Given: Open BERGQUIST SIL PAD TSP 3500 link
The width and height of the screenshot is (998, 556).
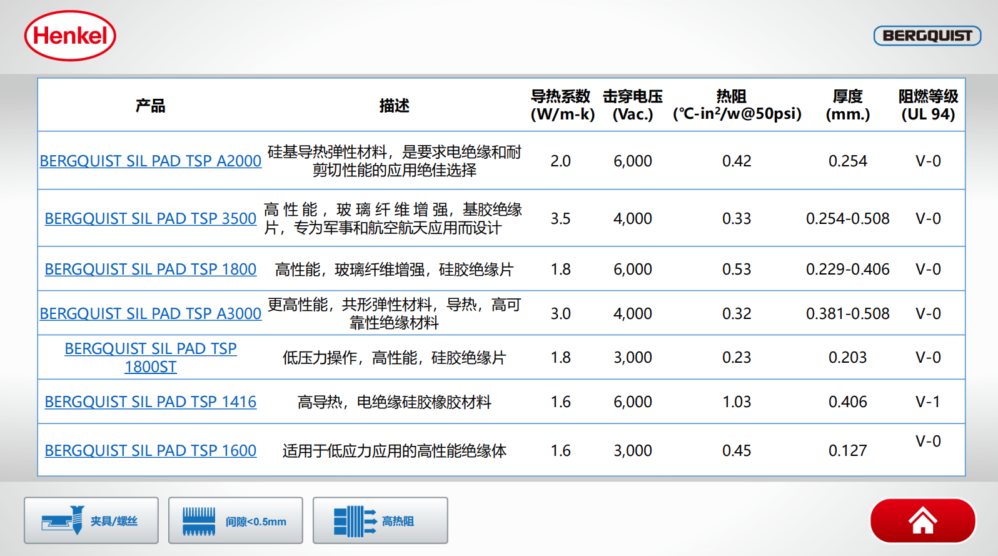Looking at the screenshot, I should pyautogui.click(x=151, y=218).
